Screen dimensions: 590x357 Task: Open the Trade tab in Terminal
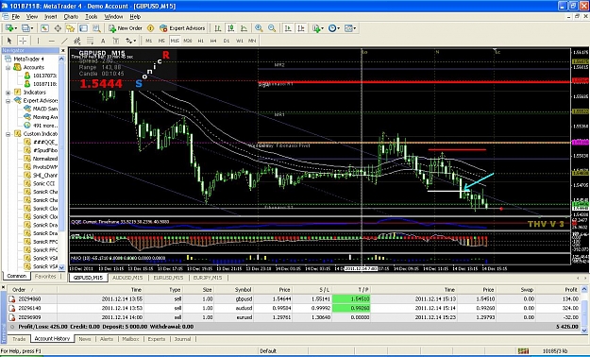tap(19, 339)
